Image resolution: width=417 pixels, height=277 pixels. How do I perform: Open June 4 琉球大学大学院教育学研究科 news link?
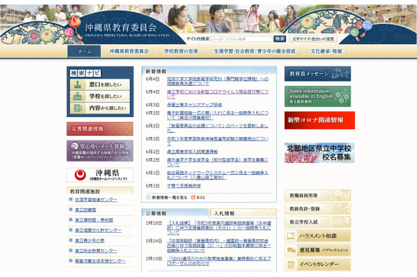[218, 81]
